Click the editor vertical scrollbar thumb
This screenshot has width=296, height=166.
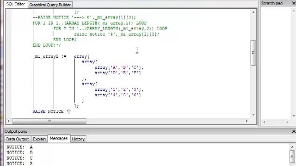coord(253,53)
